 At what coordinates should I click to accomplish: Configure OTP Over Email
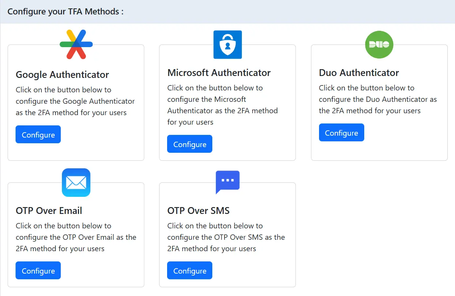pyautogui.click(x=38, y=270)
